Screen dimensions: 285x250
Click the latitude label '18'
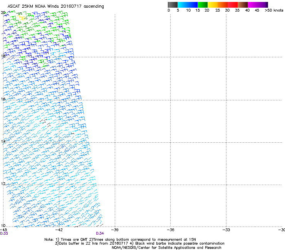pos(3,56)
